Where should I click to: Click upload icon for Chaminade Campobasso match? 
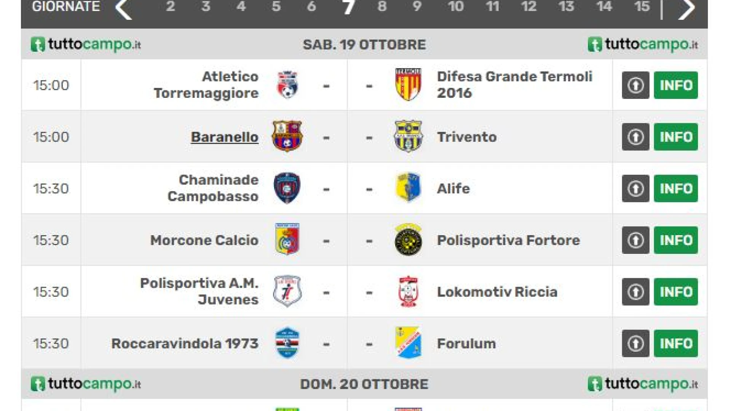(635, 188)
